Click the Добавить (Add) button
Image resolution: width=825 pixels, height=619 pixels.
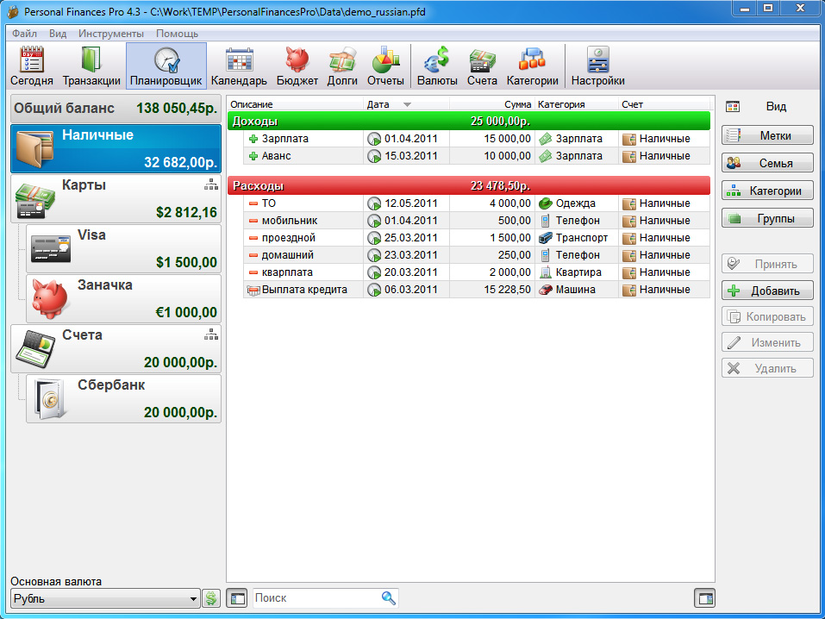[767, 291]
